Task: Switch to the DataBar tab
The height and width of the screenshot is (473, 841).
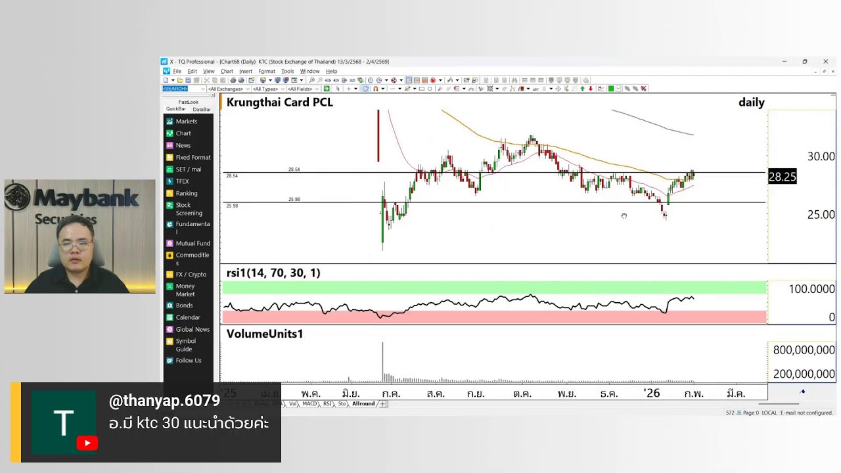Action: (x=202, y=109)
